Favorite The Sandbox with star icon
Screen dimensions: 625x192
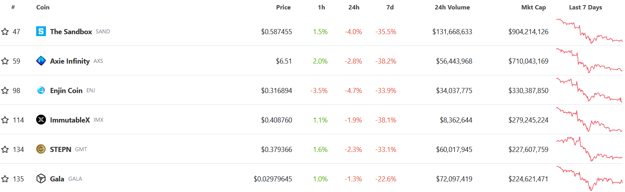click(5, 32)
